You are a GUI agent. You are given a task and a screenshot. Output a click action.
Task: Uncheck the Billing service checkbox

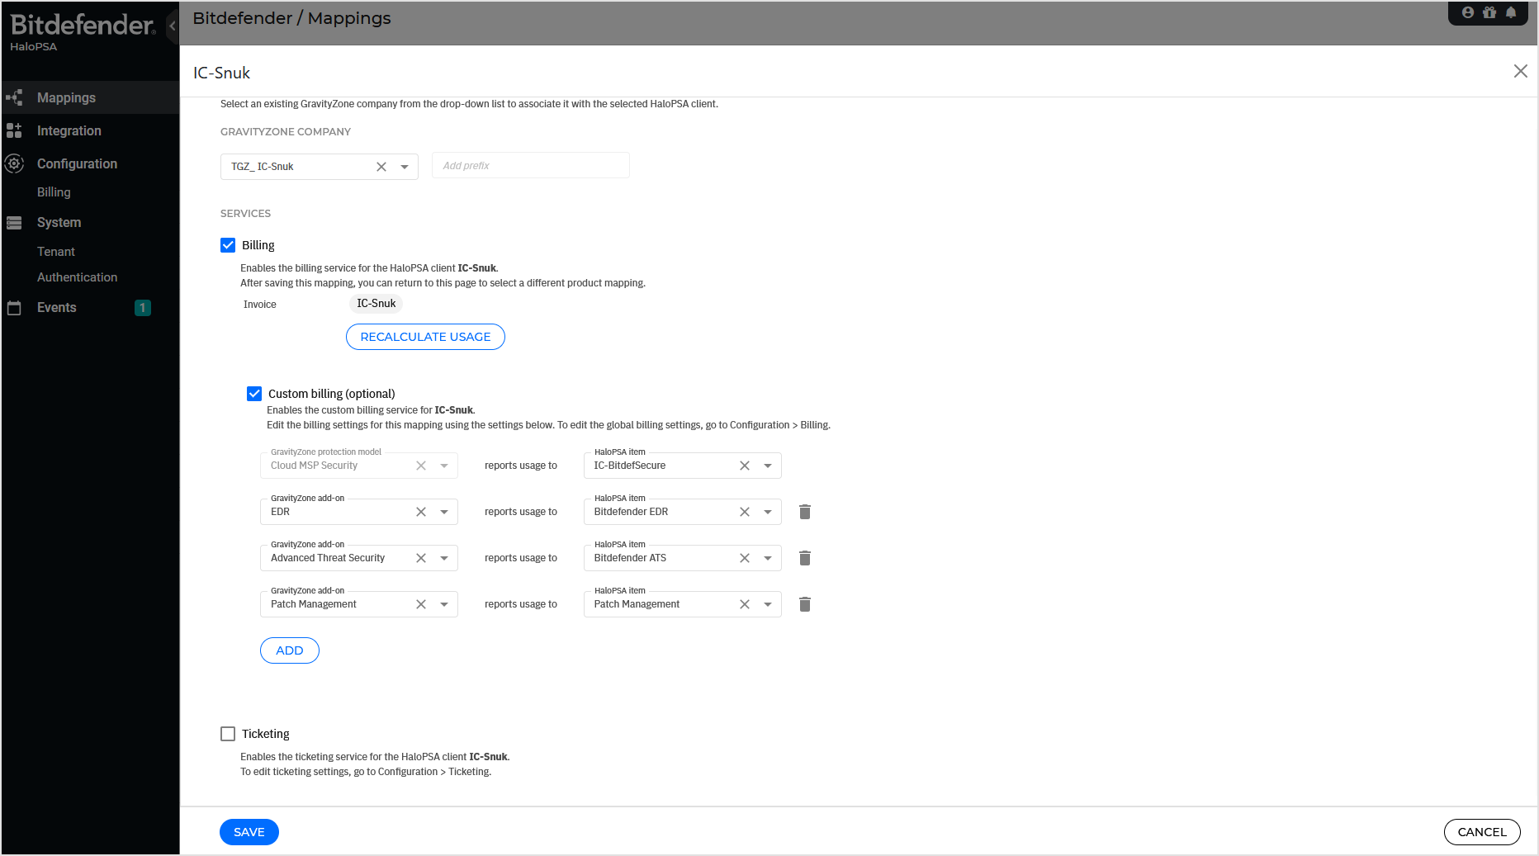[x=228, y=245]
